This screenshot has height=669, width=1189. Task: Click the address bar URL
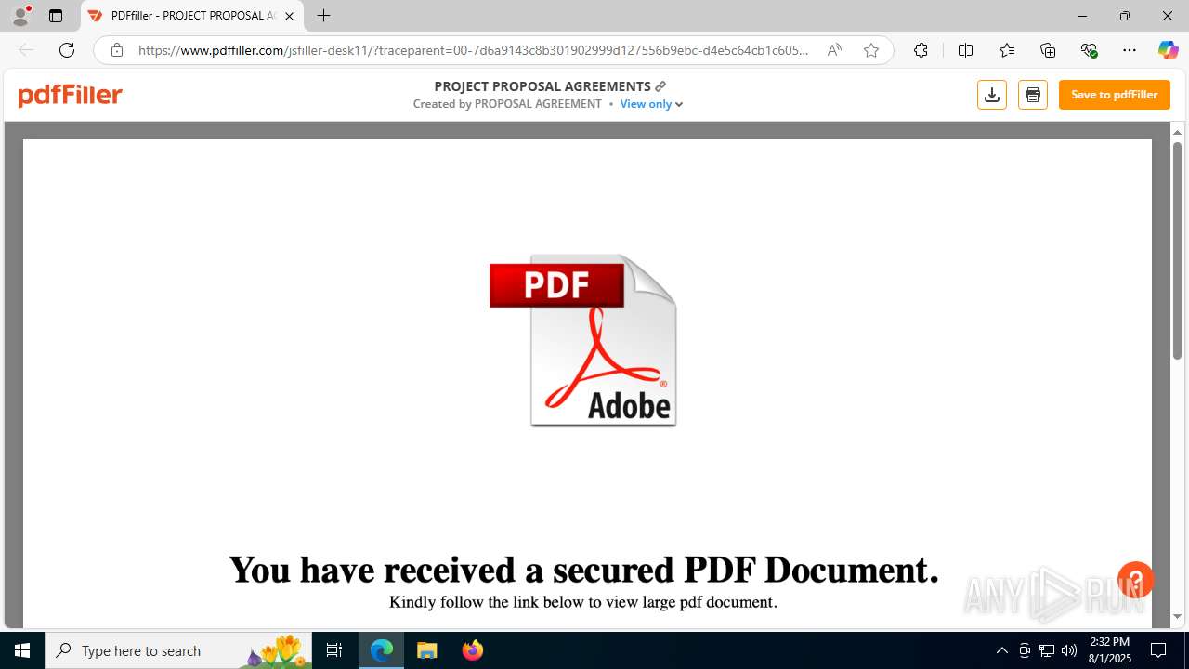[x=474, y=50]
